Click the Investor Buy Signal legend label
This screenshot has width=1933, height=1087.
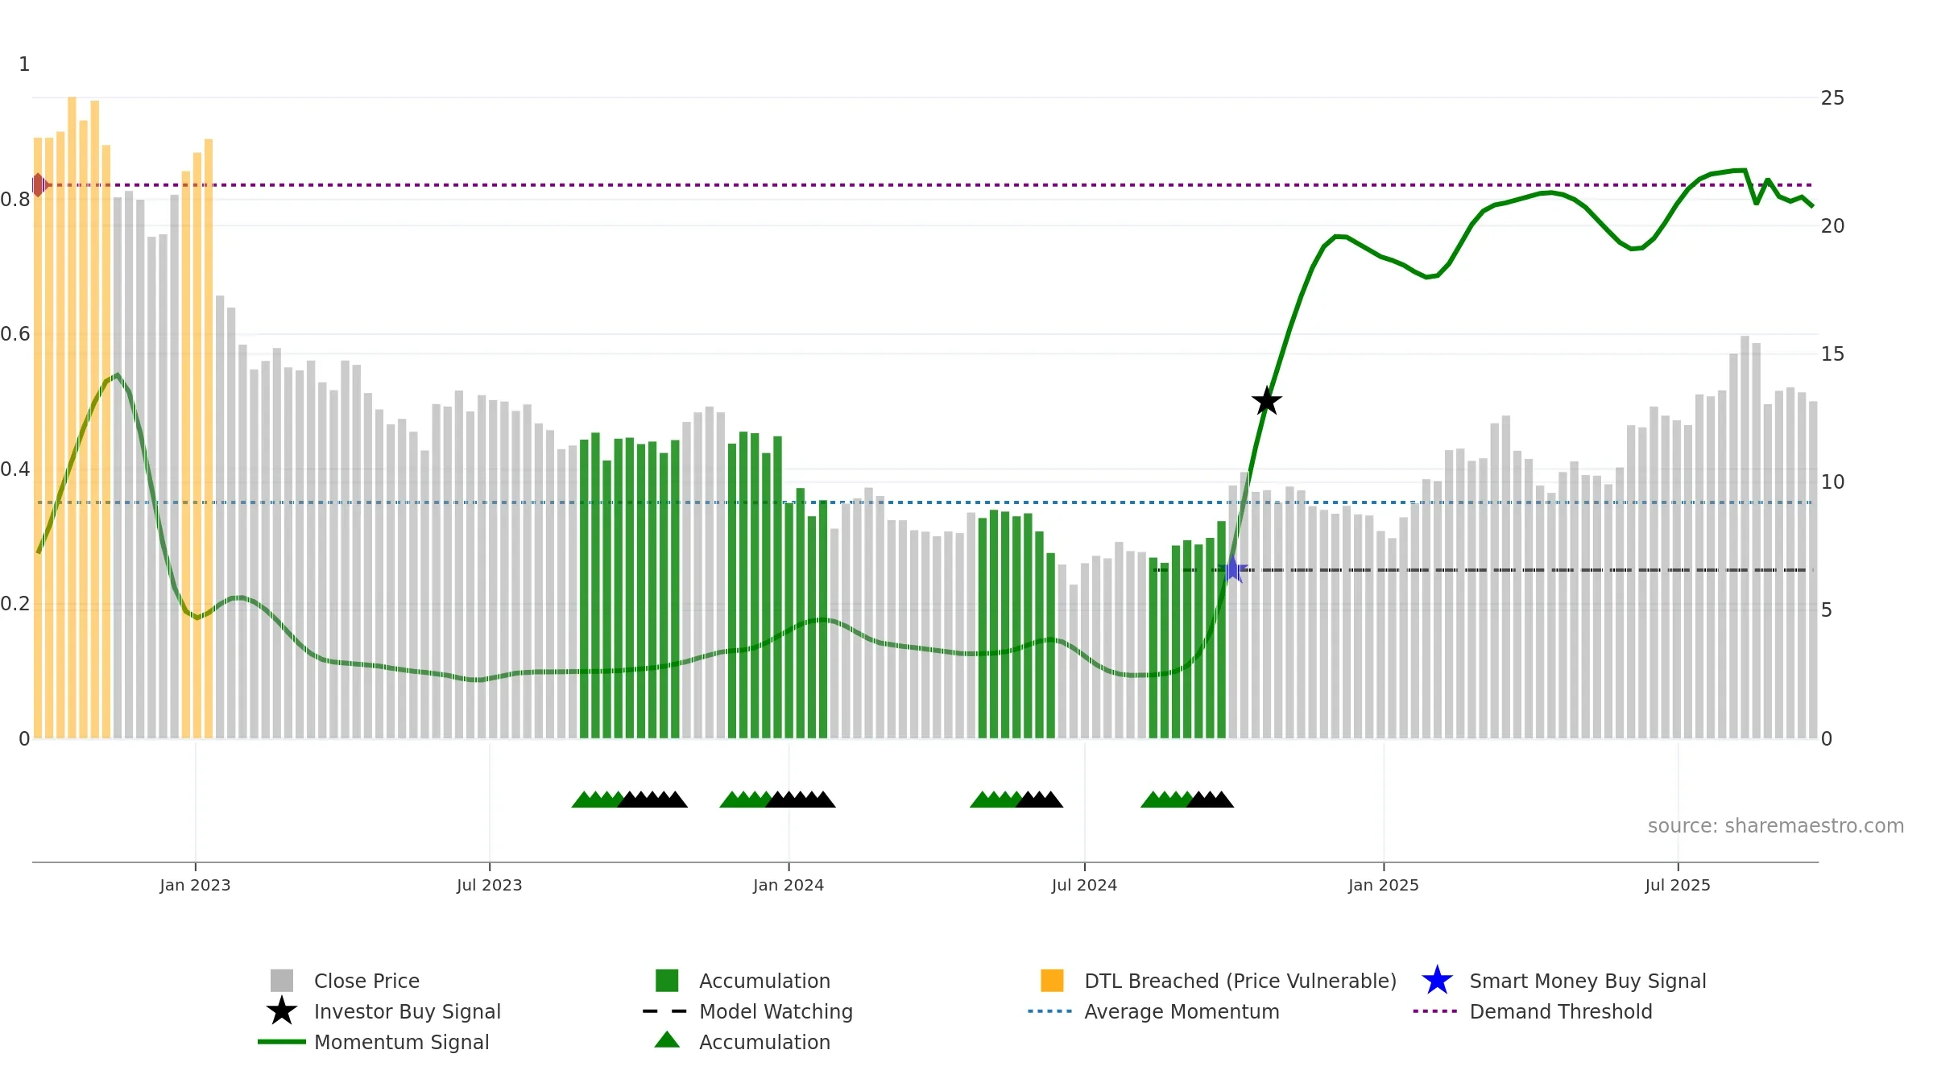tap(408, 1011)
